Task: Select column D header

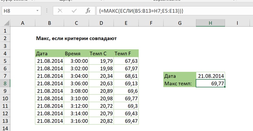Action: [x=101, y=23]
